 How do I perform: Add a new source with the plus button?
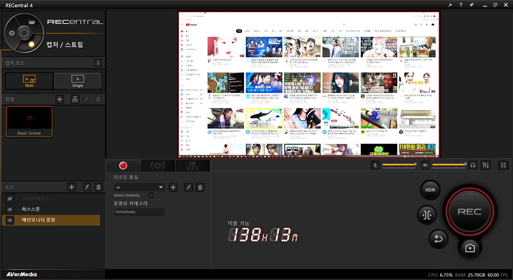click(72, 187)
